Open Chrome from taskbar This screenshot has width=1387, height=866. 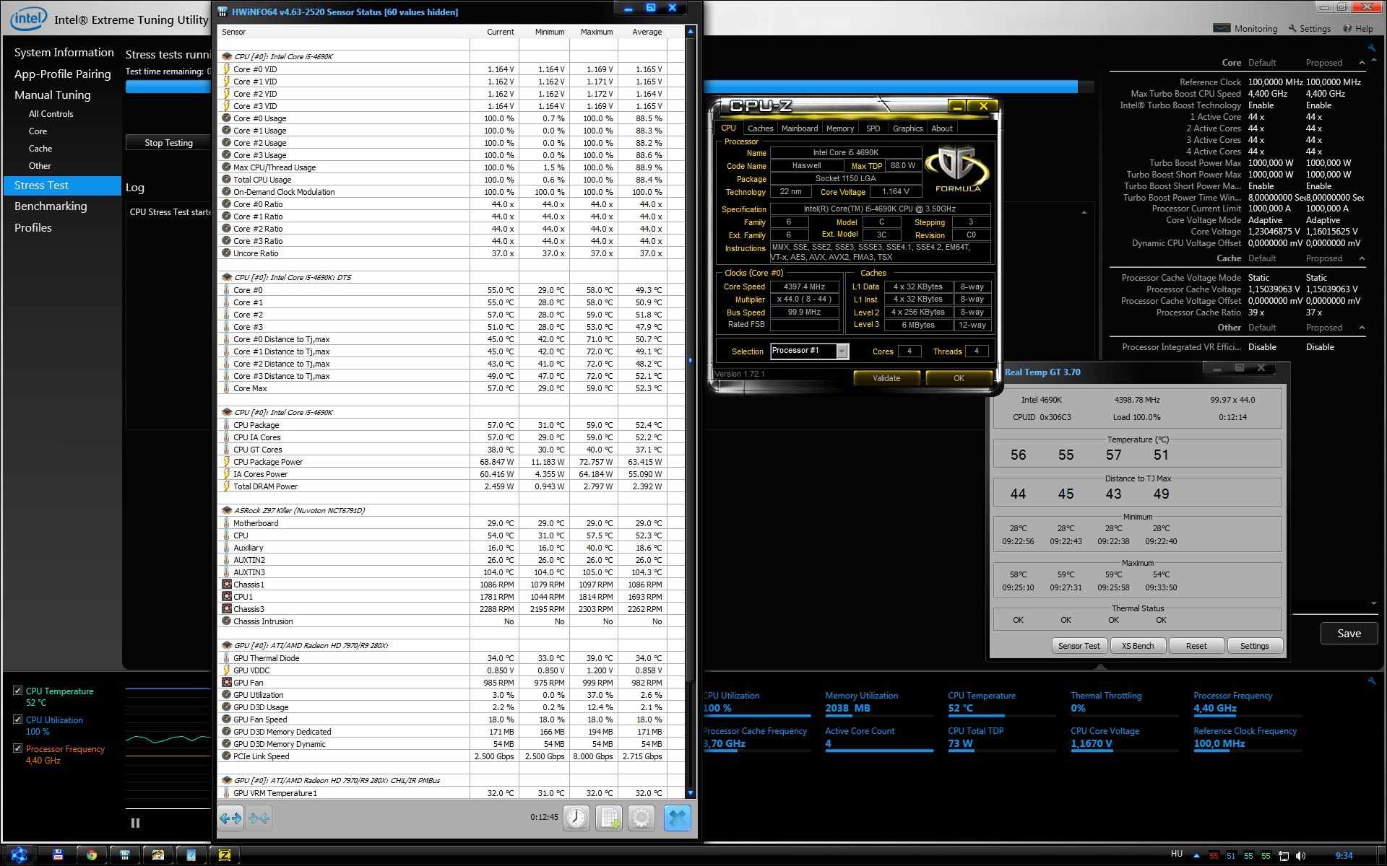92,855
